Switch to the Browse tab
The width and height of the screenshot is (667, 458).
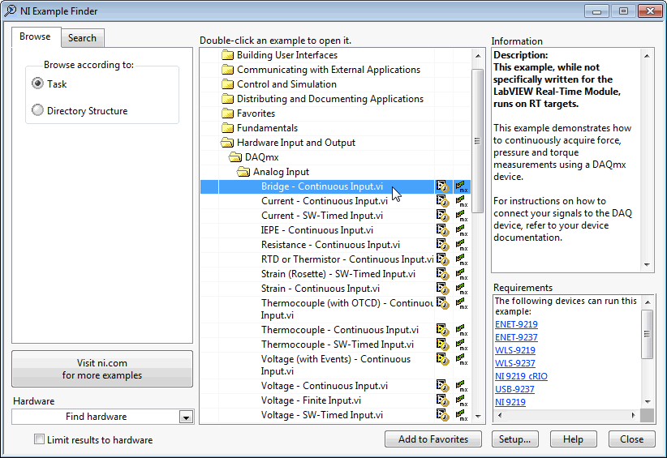click(35, 37)
